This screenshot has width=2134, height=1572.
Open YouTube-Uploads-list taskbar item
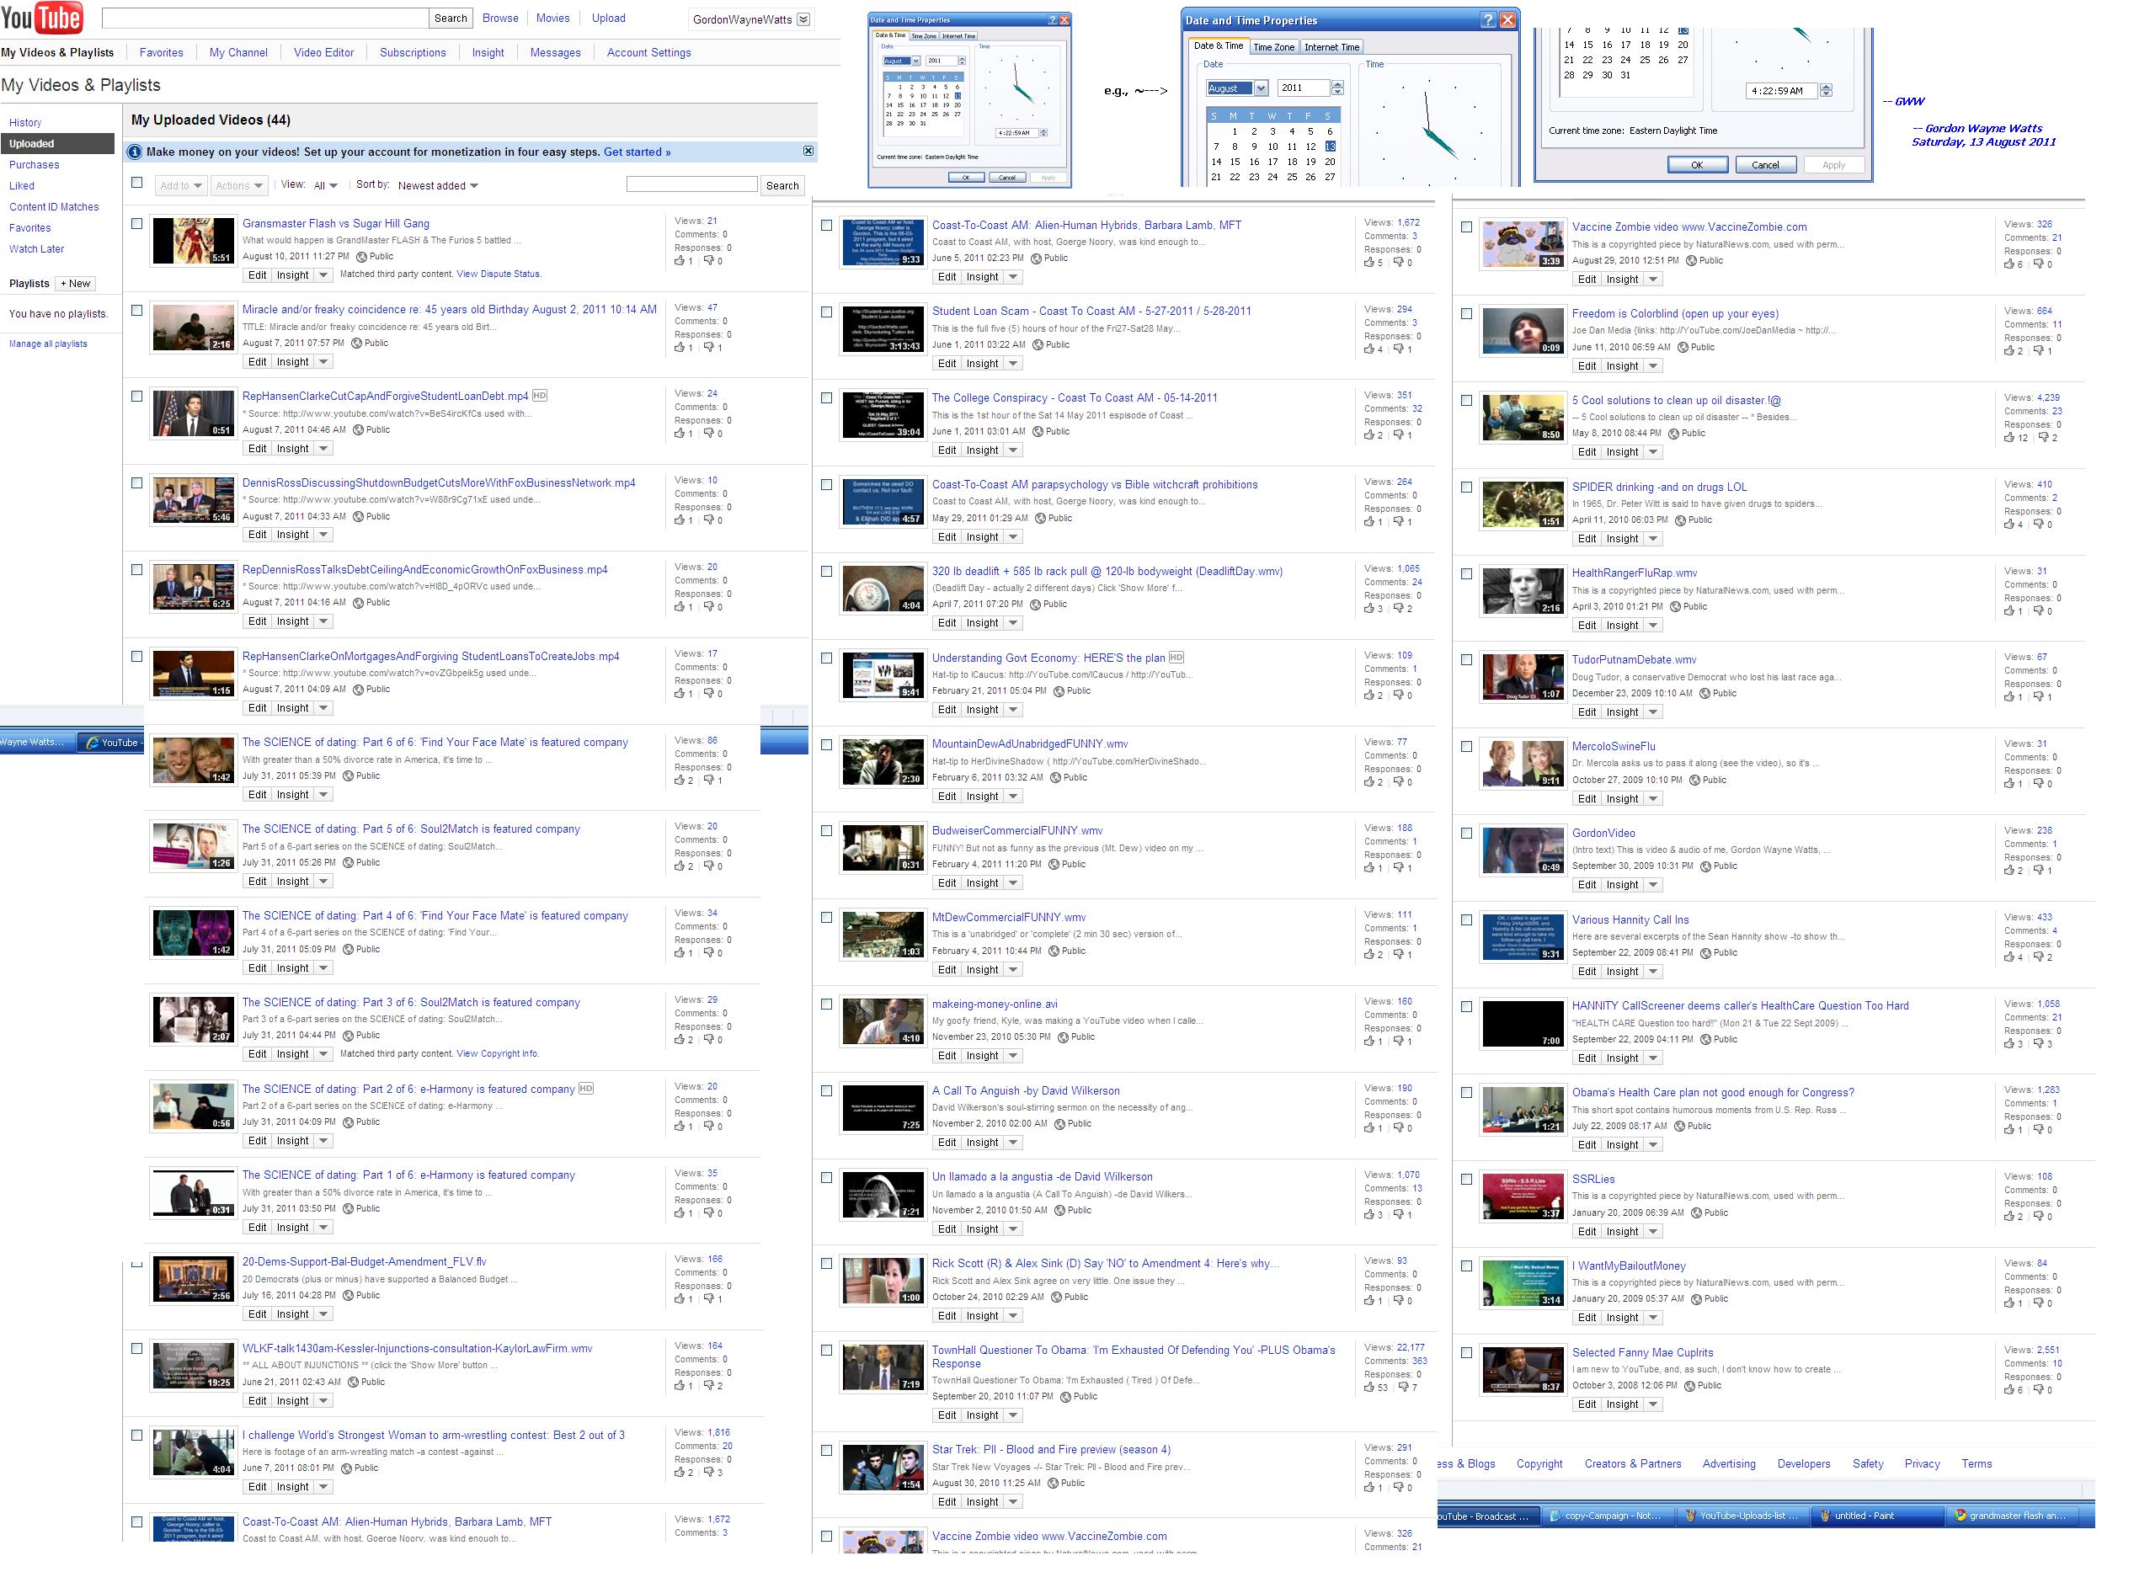pyautogui.click(x=1741, y=1516)
